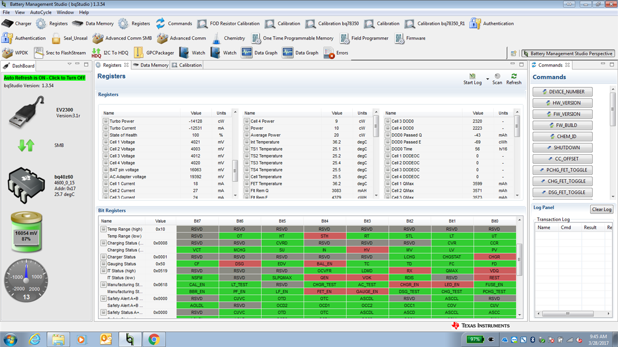Screen dimensions: 618x347
Task: Turn off Auto Refresh in DashBoard
Action: (x=45, y=78)
